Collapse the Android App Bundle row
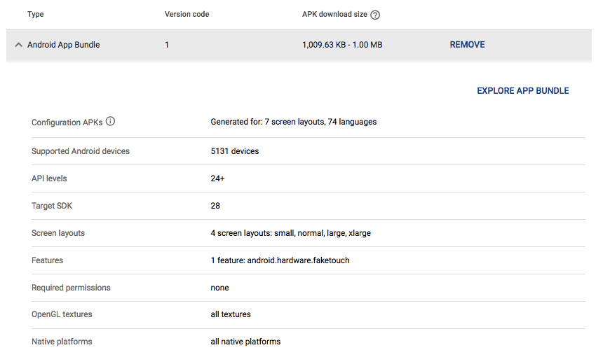This screenshot has width=596, height=357. point(18,45)
